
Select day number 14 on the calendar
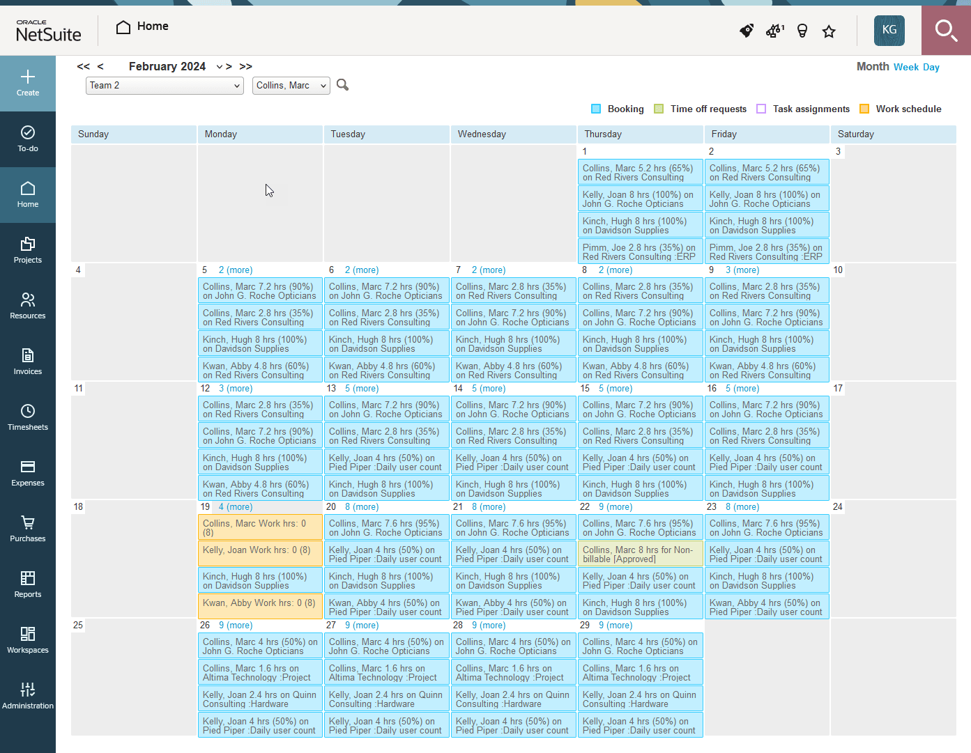coord(458,389)
